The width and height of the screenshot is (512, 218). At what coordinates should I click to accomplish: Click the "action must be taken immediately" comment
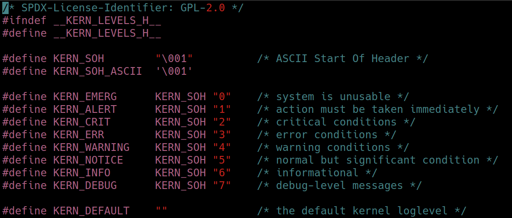[377, 110]
